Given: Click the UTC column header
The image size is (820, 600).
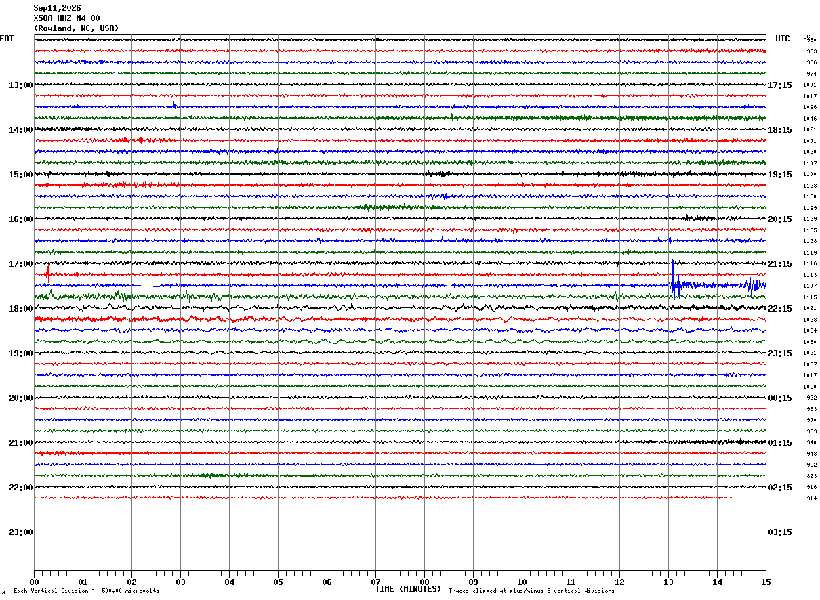Looking at the screenshot, I should (783, 39).
